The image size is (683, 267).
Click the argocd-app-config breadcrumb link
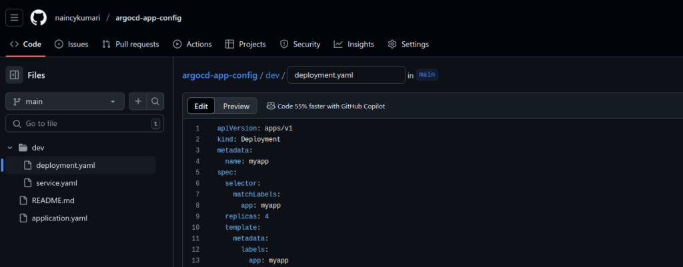pyautogui.click(x=219, y=75)
